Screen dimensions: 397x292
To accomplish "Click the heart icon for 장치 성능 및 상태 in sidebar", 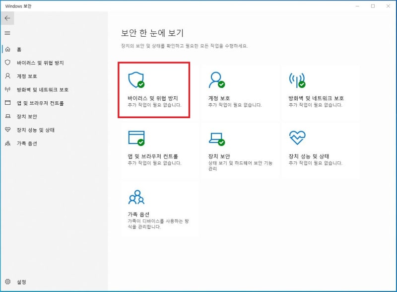I will click(8, 130).
